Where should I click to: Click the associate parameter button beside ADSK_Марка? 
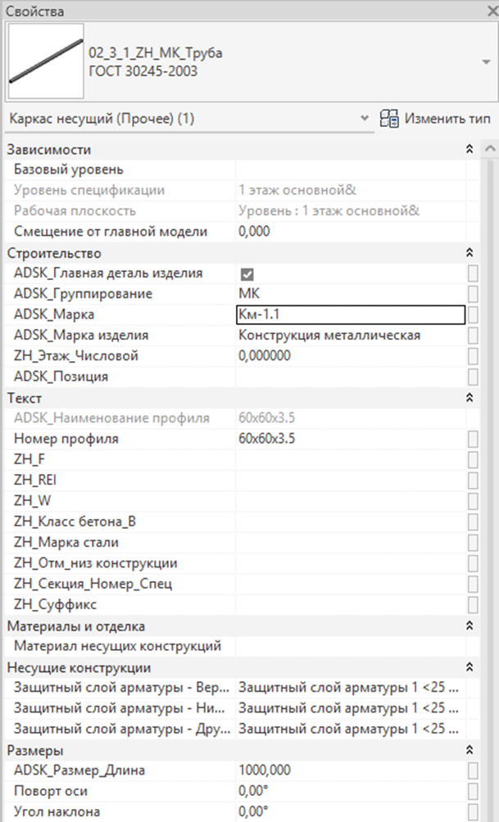(473, 314)
